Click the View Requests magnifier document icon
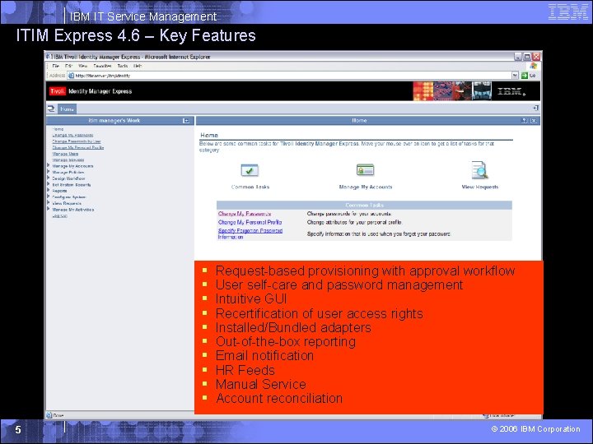593x444 pixels. click(479, 170)
